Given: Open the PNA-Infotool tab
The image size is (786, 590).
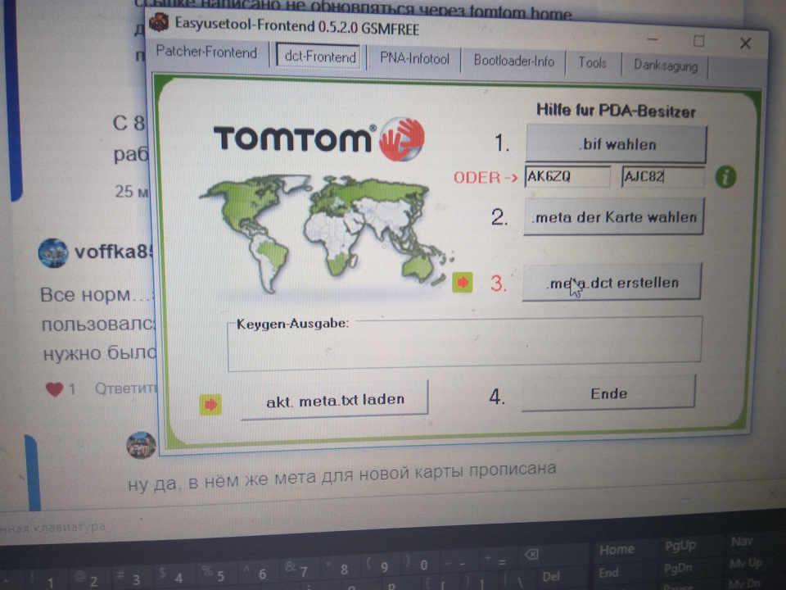Looking at the screenshot, I should click(x=414, y=59).
